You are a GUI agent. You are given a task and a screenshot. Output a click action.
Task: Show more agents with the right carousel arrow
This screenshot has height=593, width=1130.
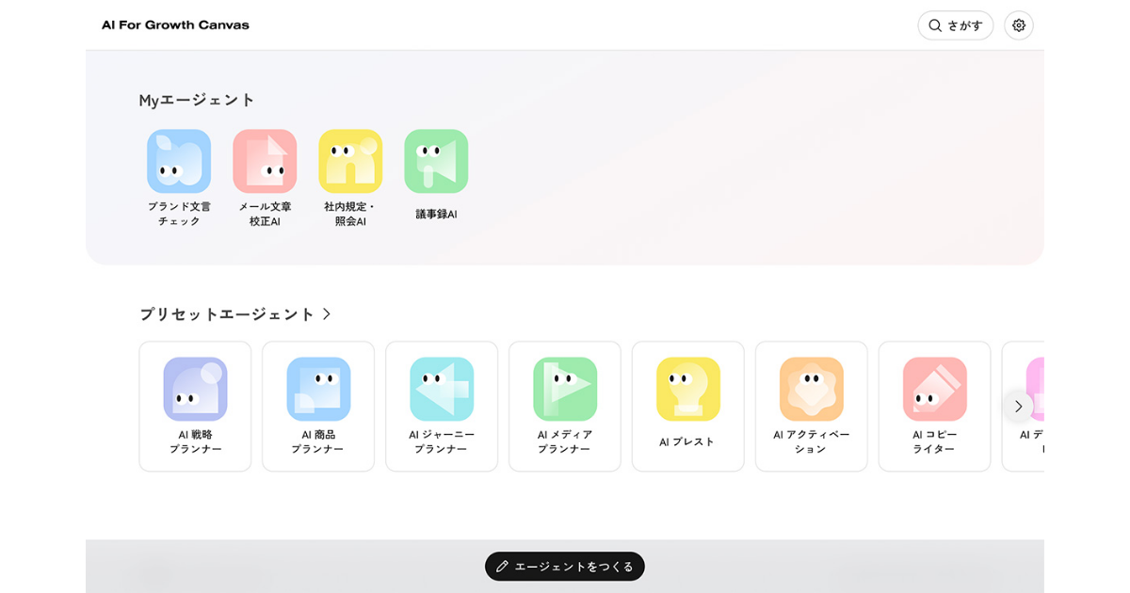[x=1018, y=406]
